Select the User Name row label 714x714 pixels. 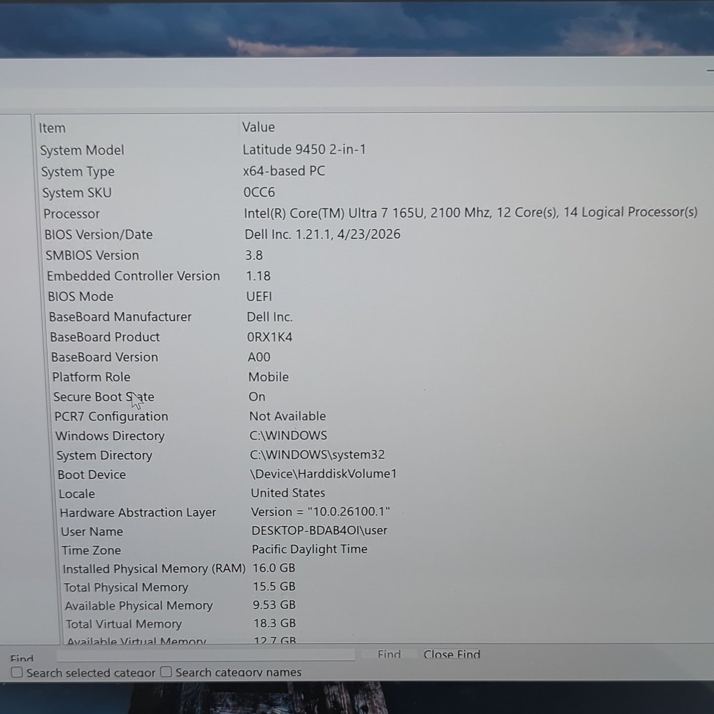point(92,532)
